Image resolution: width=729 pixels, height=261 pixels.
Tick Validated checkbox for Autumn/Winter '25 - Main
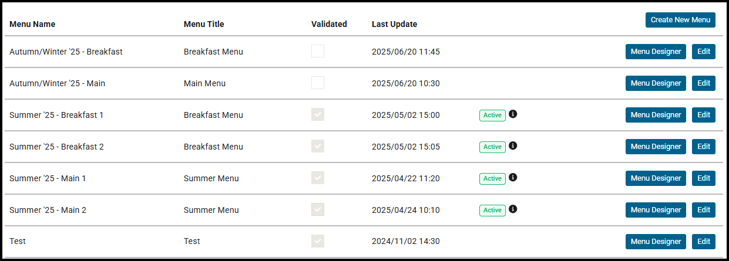pyautogui.click(x=318, y=83)
